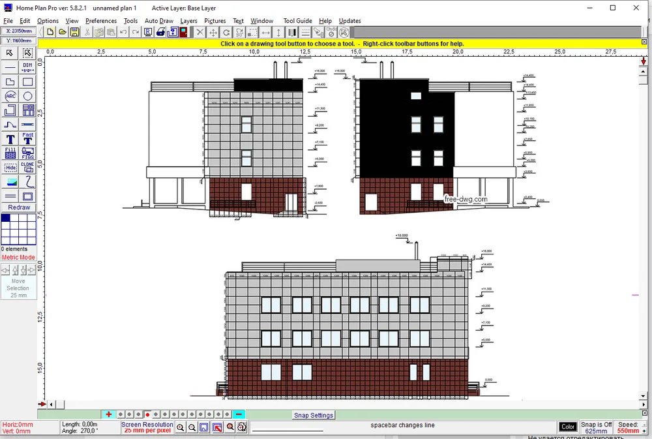Click the print icon in toolbar
The width and height of the screenshot is (652, 439).
[x=160, y=32]
